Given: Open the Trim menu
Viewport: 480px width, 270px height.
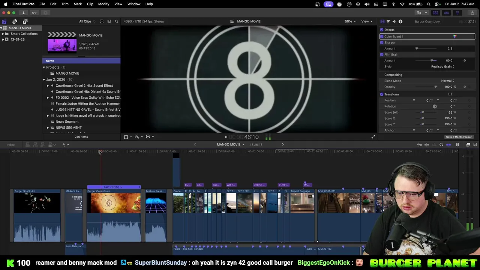Looking at the screenshot, I should [65, 4].
